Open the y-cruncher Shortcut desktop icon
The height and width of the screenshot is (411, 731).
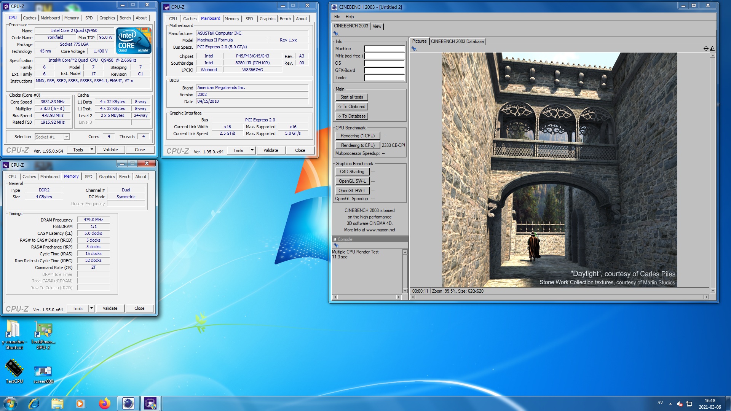pyautogui.click(x=14, y=335)
